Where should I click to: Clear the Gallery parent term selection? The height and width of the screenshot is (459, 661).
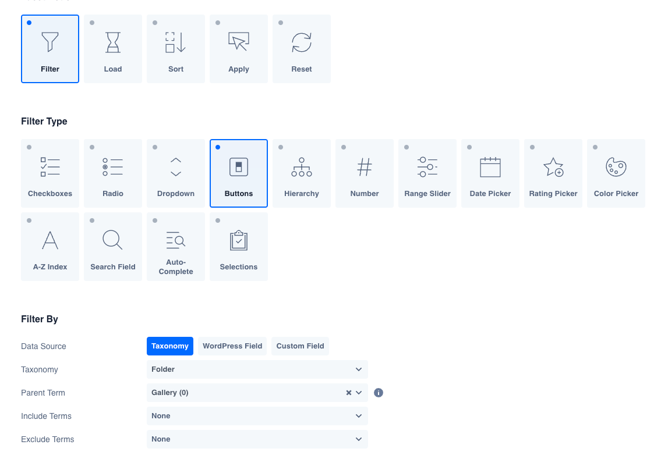point(349,393)
